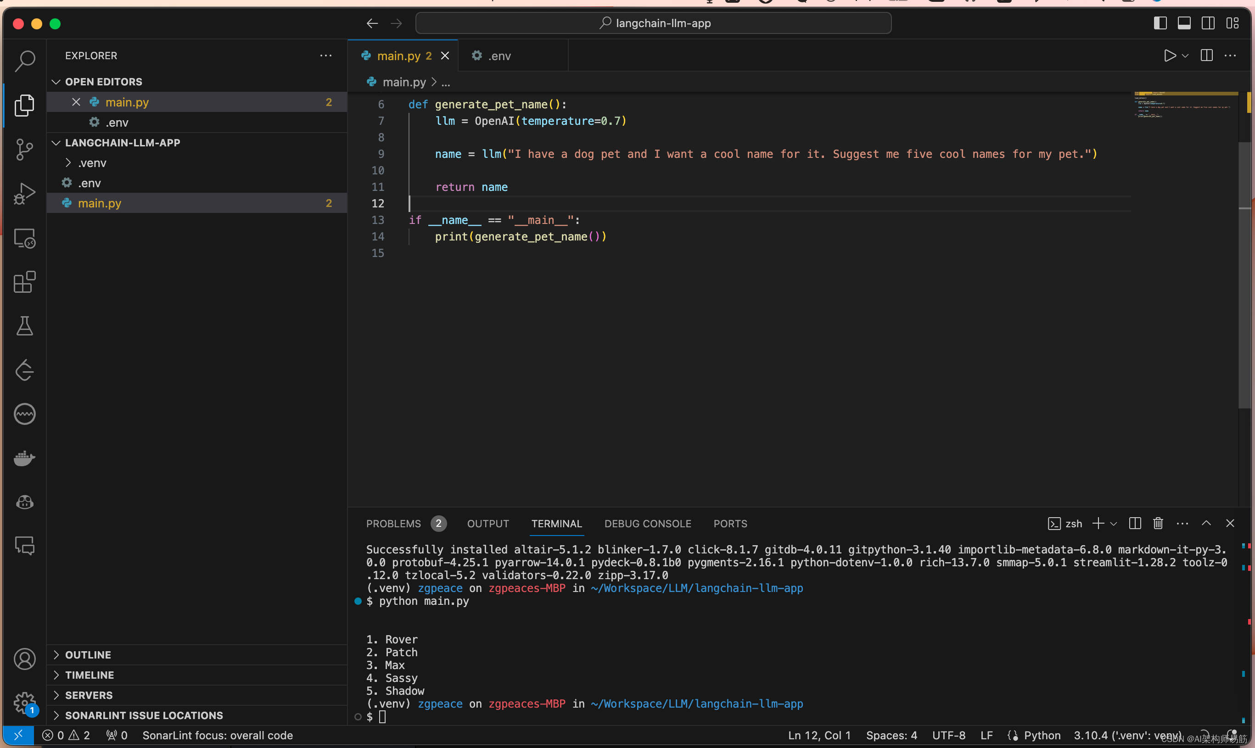Open the chat bubbles view in activity bar

[25, 546]
